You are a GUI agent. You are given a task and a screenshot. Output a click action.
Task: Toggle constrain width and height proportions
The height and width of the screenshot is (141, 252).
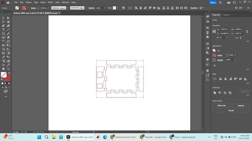[x=247, y=31]
